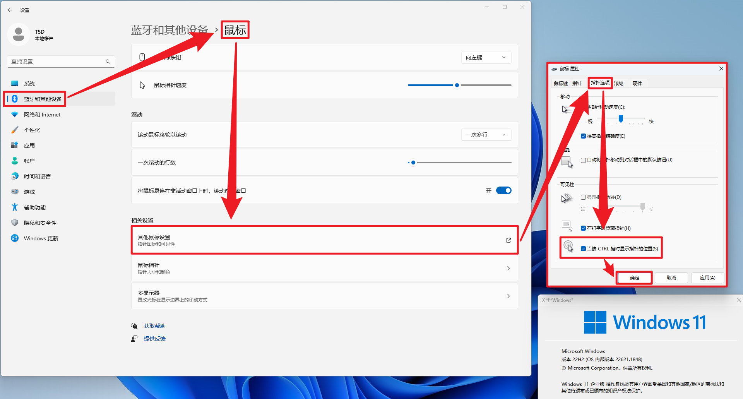743x399 pixels.
Task: Adjust 鼠标指针速度 slider thumb
Action: [457, 85]
